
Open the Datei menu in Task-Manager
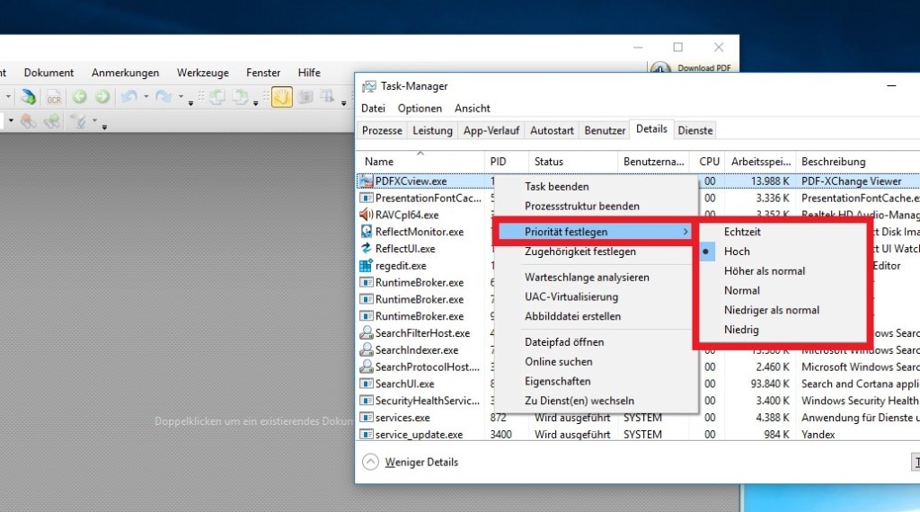373,109
